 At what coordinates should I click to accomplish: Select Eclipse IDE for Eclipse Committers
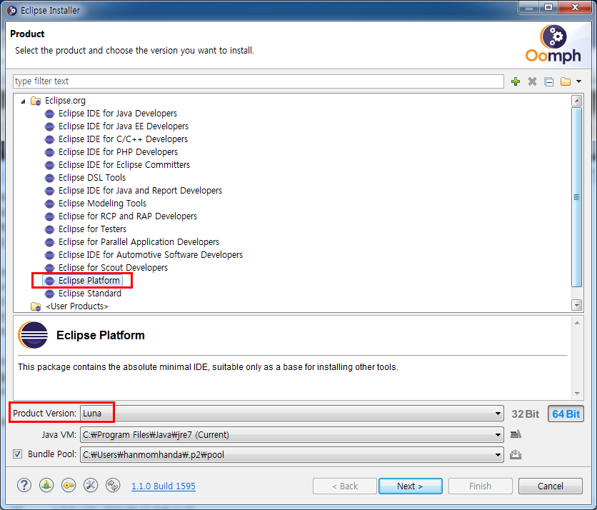pos(124,165)
